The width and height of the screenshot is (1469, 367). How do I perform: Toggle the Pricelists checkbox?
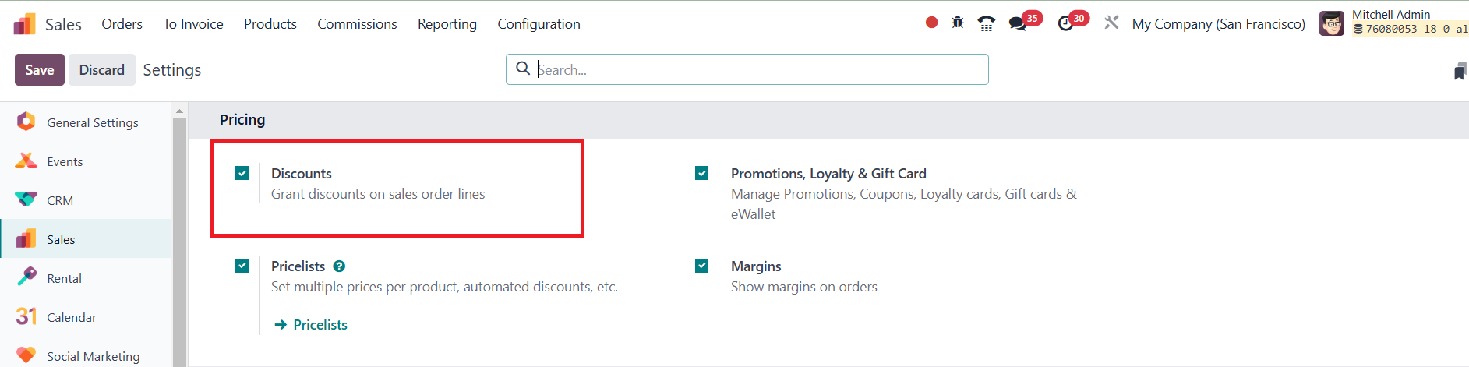point(242,266)
